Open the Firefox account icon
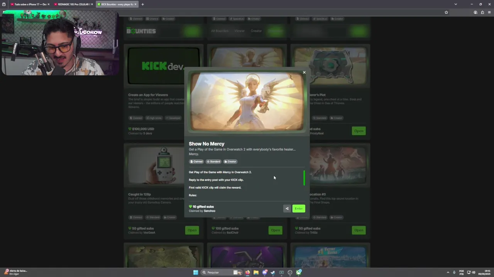Image resolution: width=494 pixels, height=277 pixels. coord(475,12)
